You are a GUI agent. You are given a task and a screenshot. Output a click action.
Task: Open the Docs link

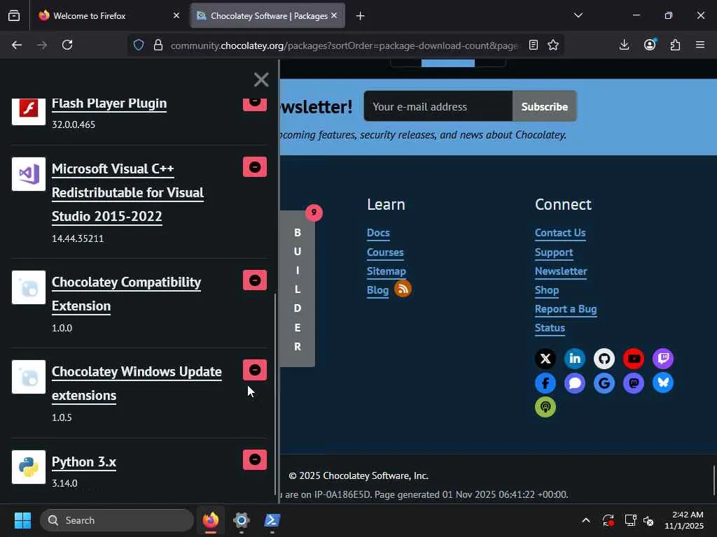pos(378,233)
